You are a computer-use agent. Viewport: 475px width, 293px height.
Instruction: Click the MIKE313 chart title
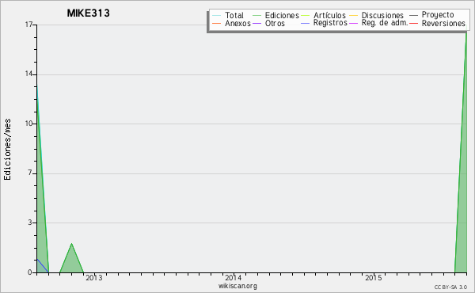tap(88, 13)
